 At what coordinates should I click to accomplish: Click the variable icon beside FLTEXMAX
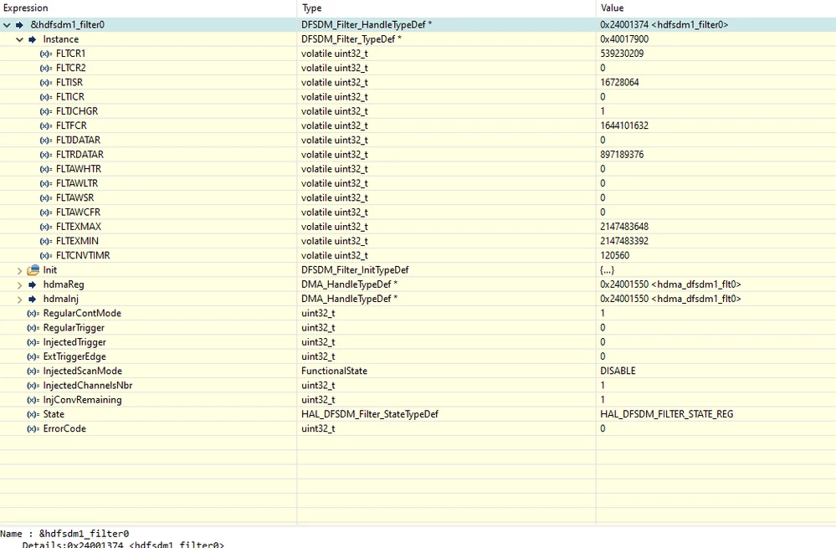[x=46, y=227]
